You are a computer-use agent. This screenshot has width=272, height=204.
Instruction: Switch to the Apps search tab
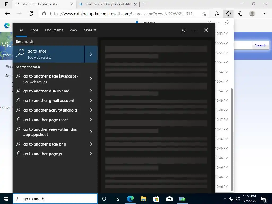34,30
